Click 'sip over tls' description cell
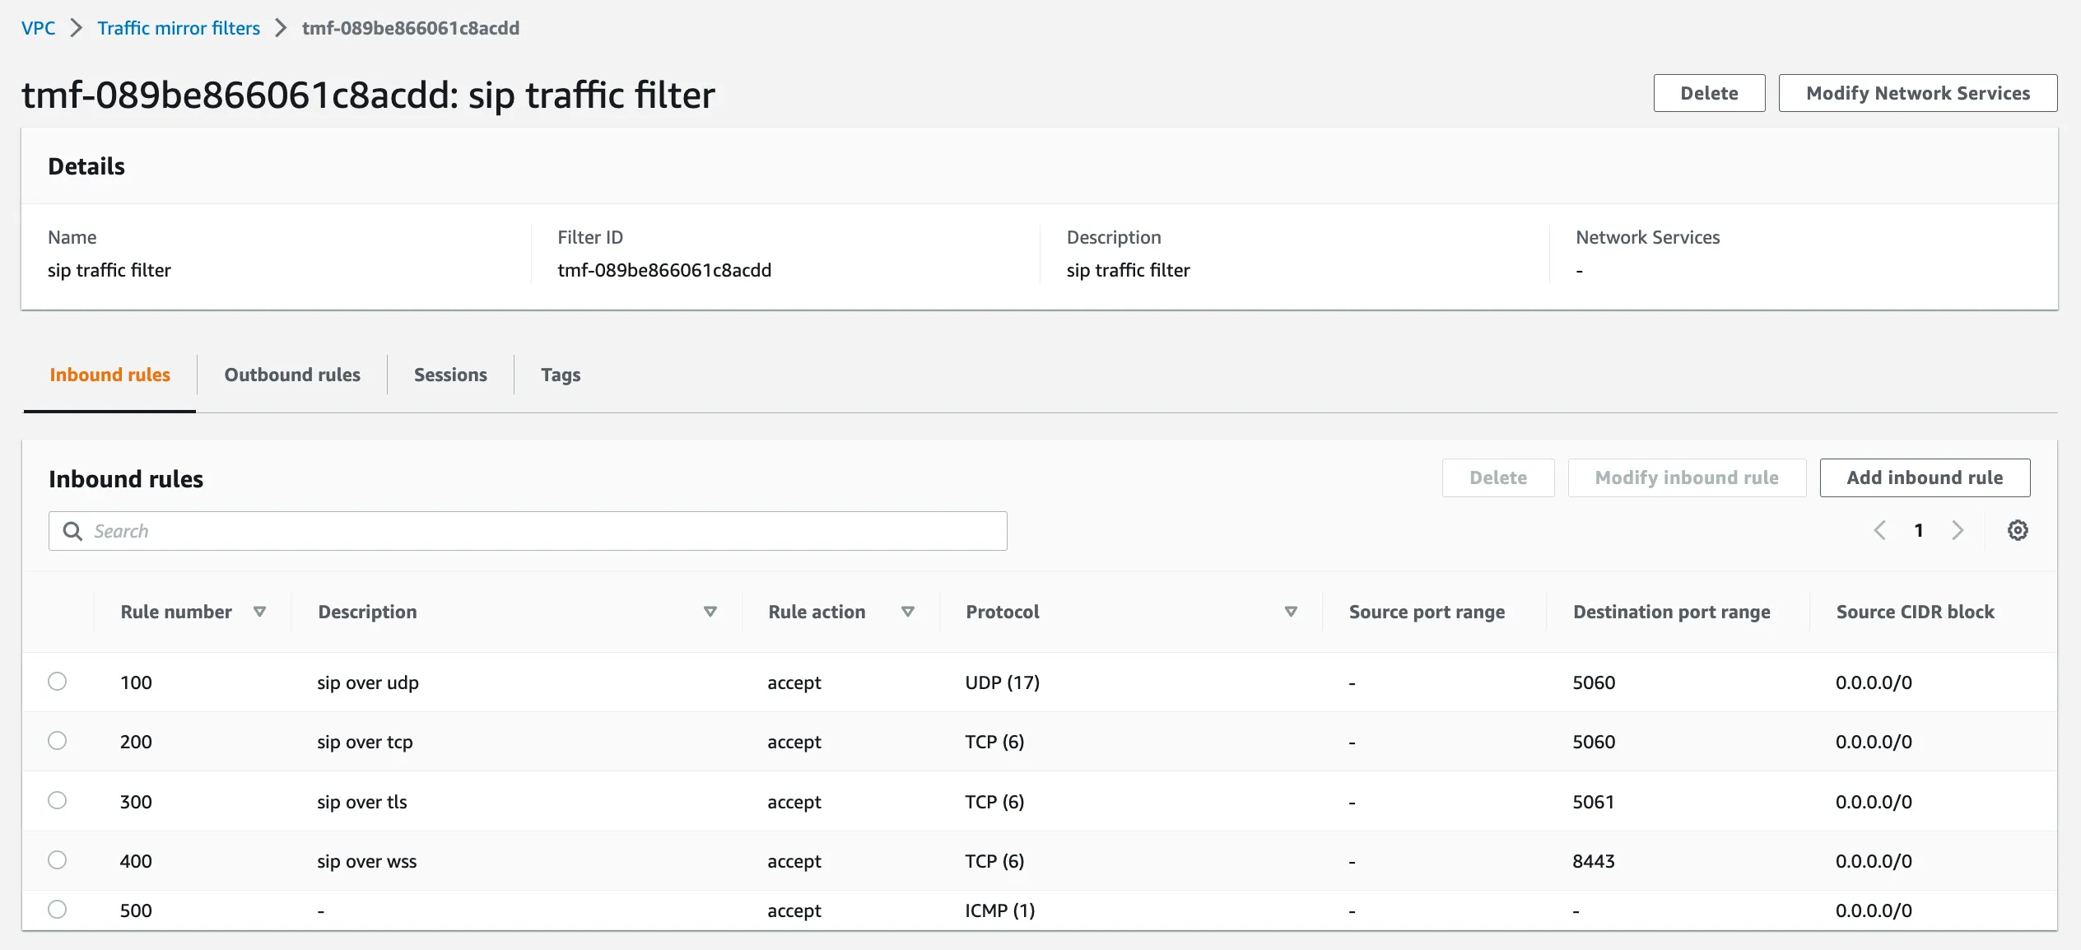The height and width of the screenshot is (950, 2081). pyautogui.click(x=362, y=802)
